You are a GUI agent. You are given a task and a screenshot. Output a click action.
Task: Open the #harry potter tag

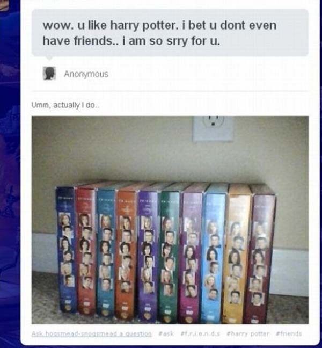point(248,334)
